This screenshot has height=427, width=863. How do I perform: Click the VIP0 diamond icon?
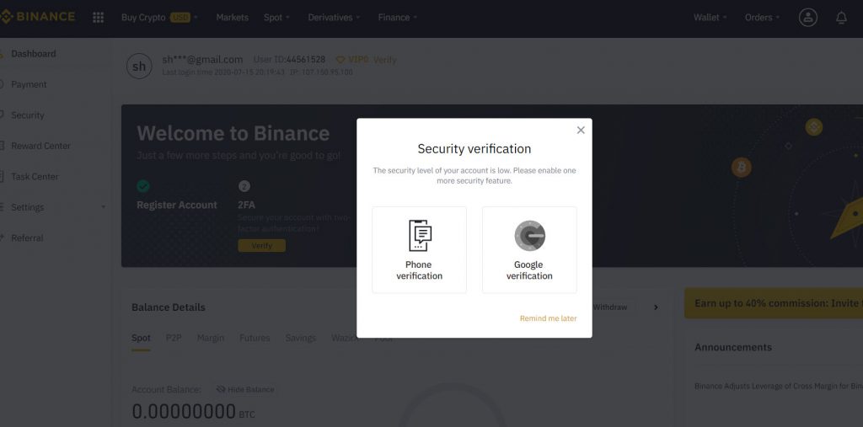340,60
